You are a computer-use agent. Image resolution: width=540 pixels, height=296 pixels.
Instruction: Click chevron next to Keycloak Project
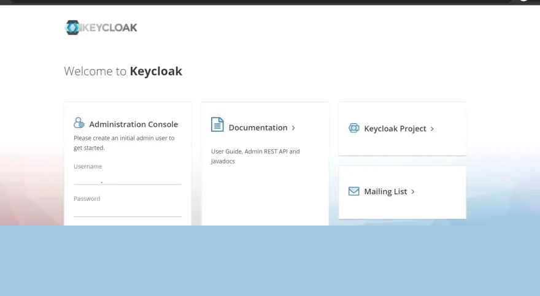[x=432, y=129]
